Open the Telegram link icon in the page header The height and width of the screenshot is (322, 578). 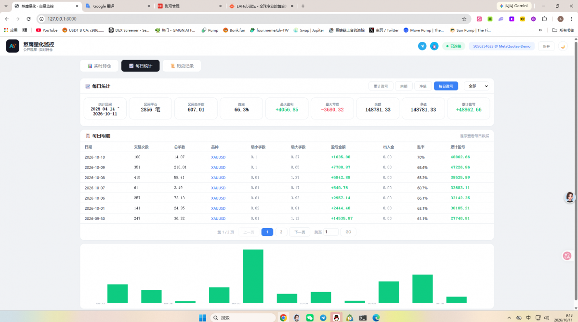pos(422,46)
